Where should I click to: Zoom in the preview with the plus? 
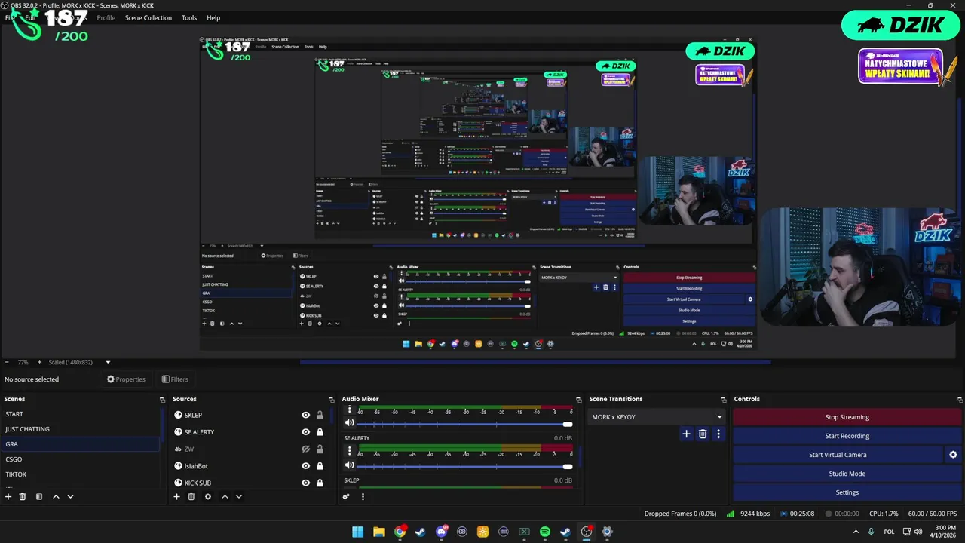click(40, 362)
